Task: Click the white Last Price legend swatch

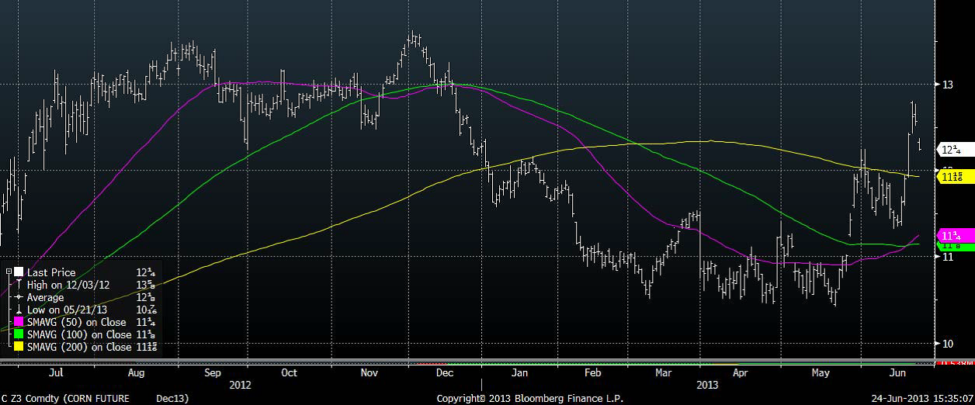Action: [x=19, y=272]
